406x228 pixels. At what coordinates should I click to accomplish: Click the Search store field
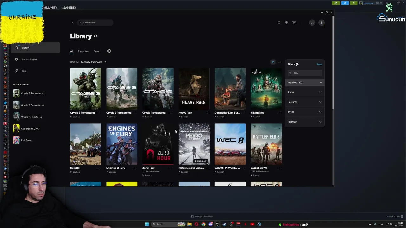pyautogui.click(x=95, y=22)
